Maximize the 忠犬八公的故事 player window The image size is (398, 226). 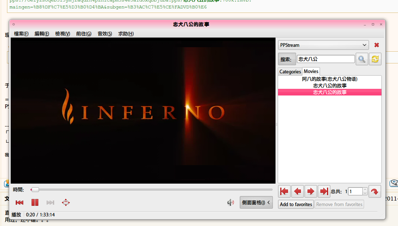pos(373,24)
